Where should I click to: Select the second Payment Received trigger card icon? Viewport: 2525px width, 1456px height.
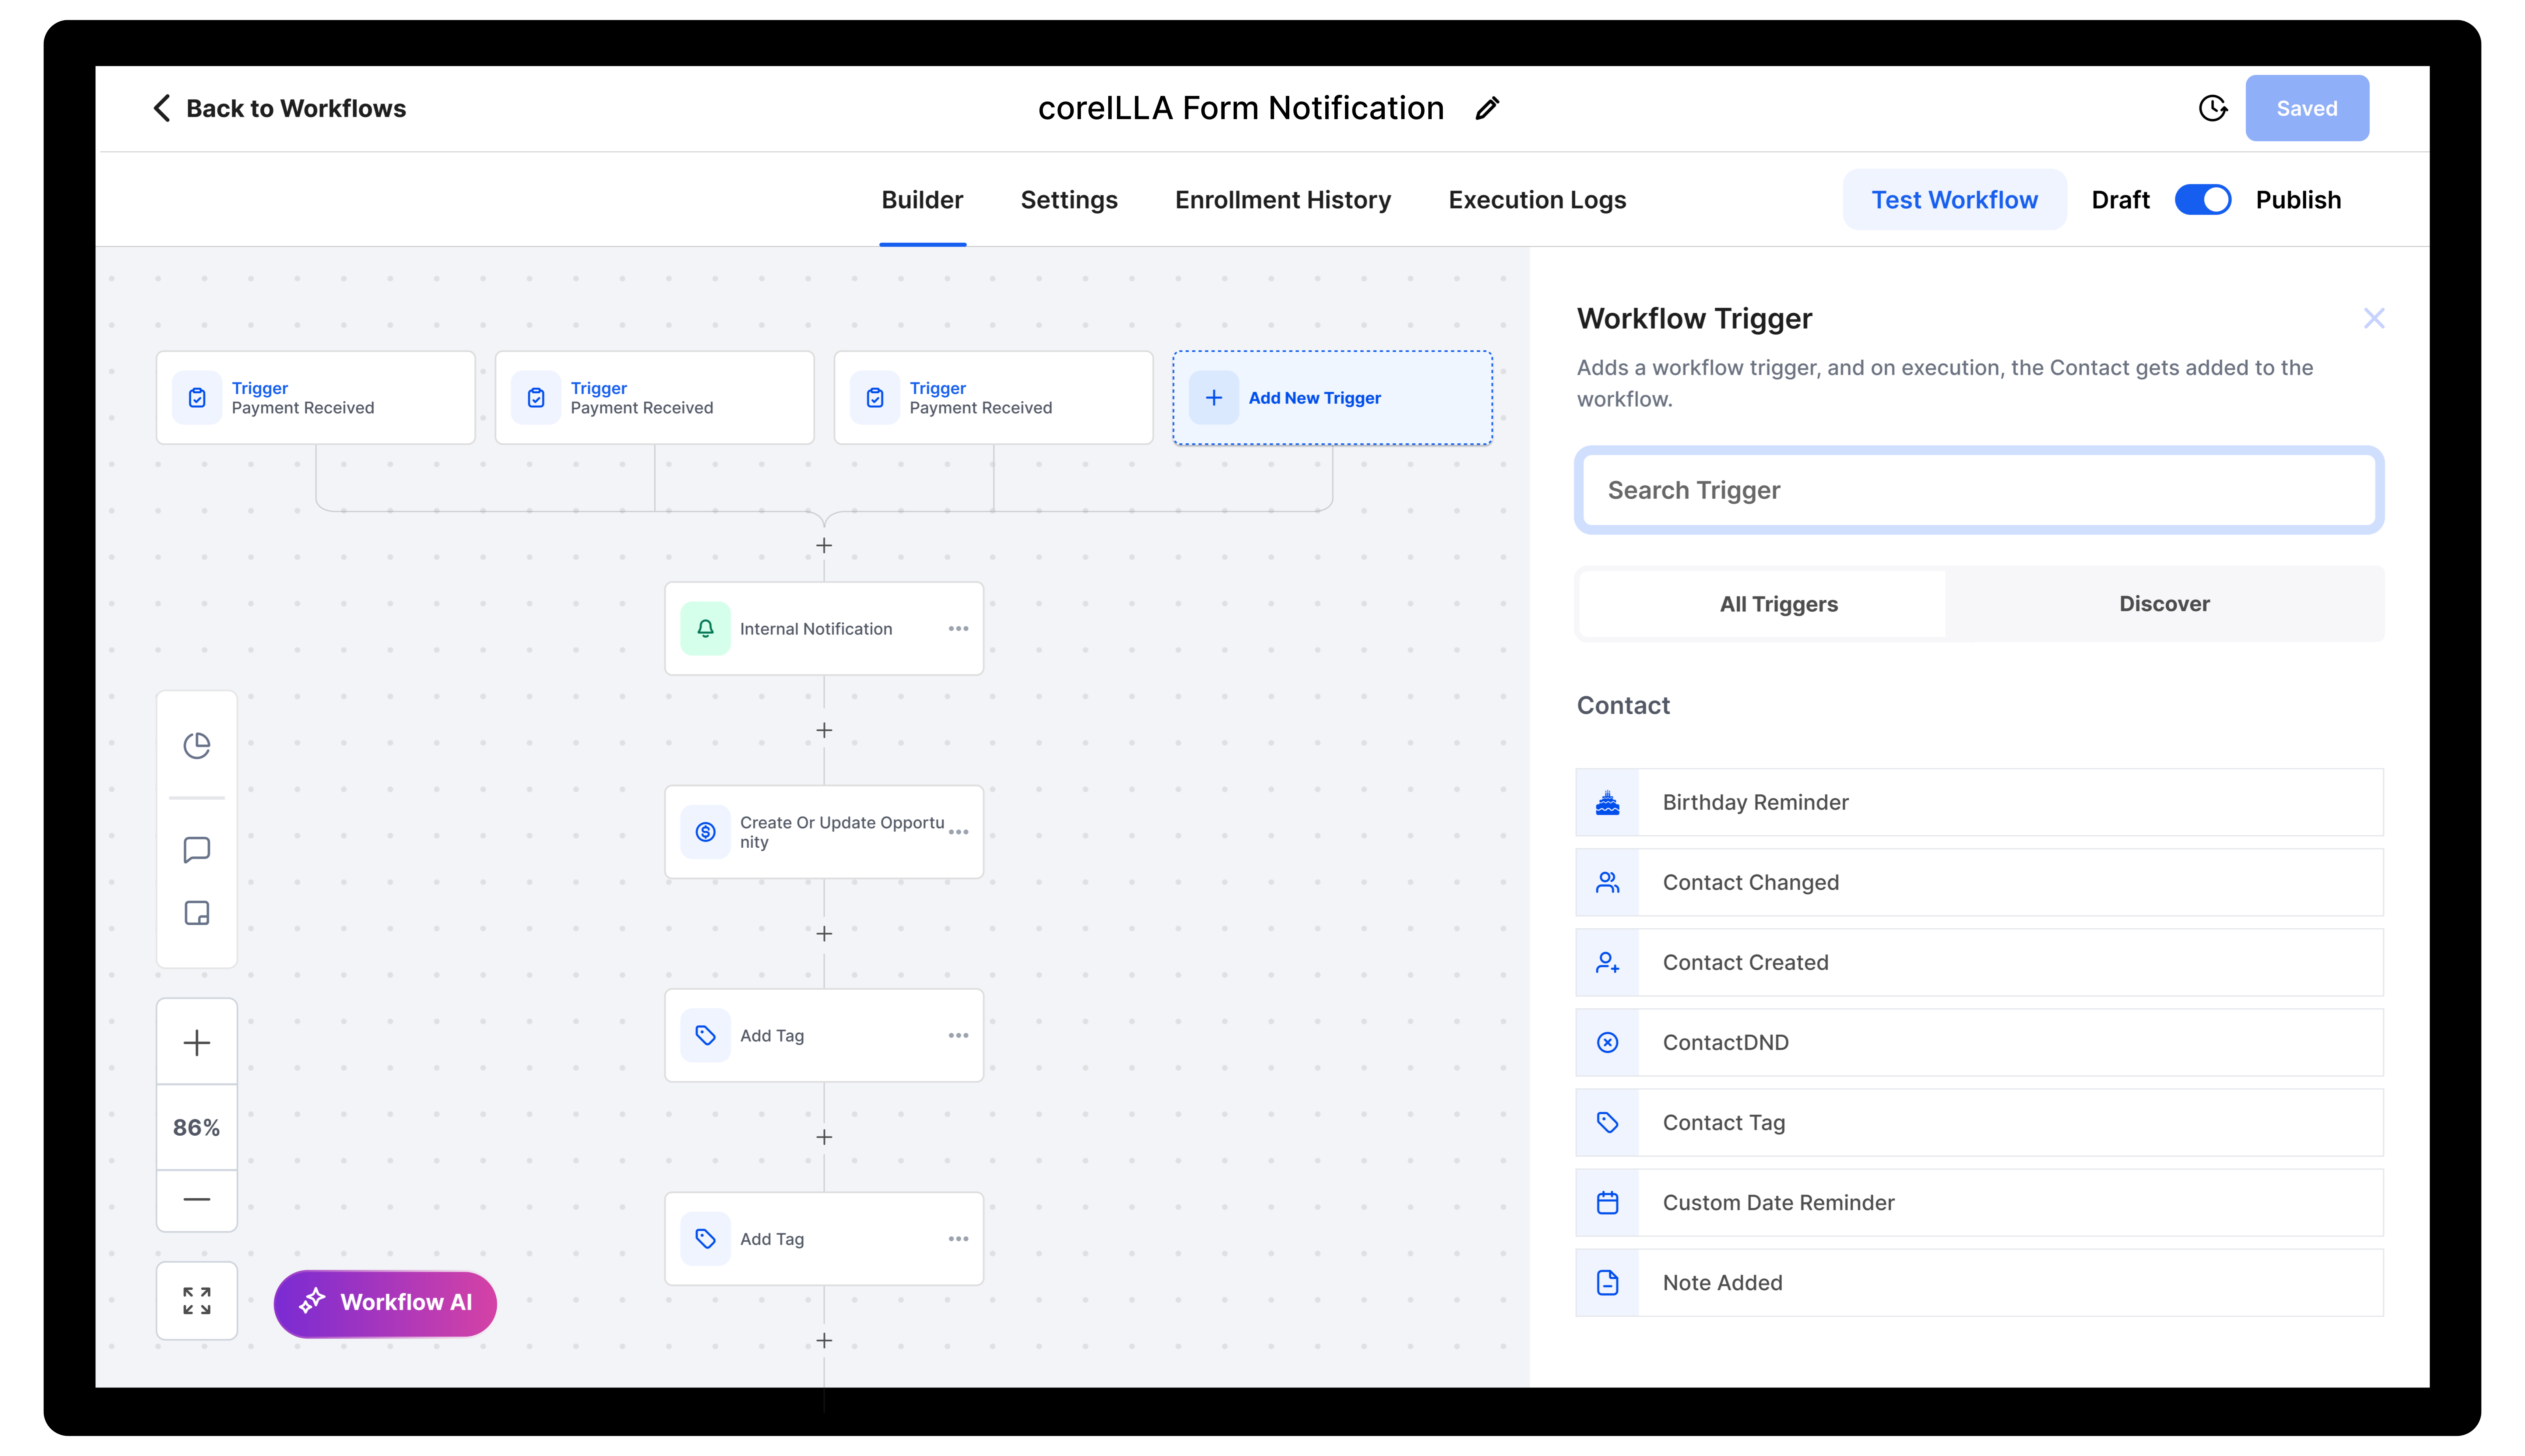pyautogui.click(x=536, y=398)
